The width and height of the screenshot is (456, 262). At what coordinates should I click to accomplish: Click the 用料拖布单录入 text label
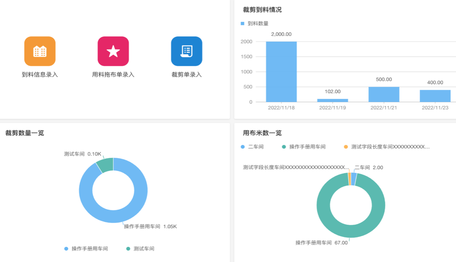[x=113, y=75]
